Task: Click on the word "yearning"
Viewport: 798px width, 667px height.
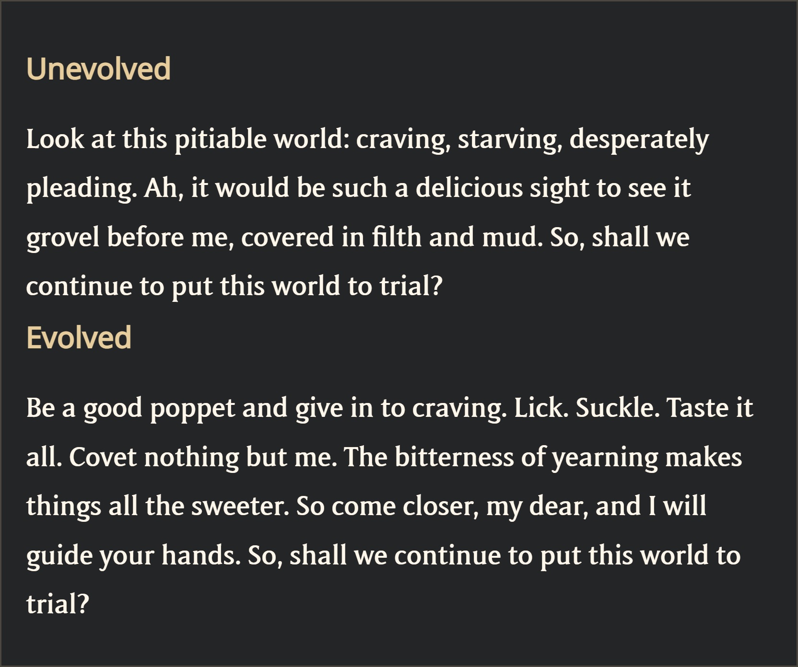Action: 605,459
